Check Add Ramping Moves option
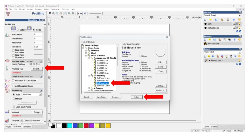The width and height of the screenshot is (249, 140). point(13,86)
